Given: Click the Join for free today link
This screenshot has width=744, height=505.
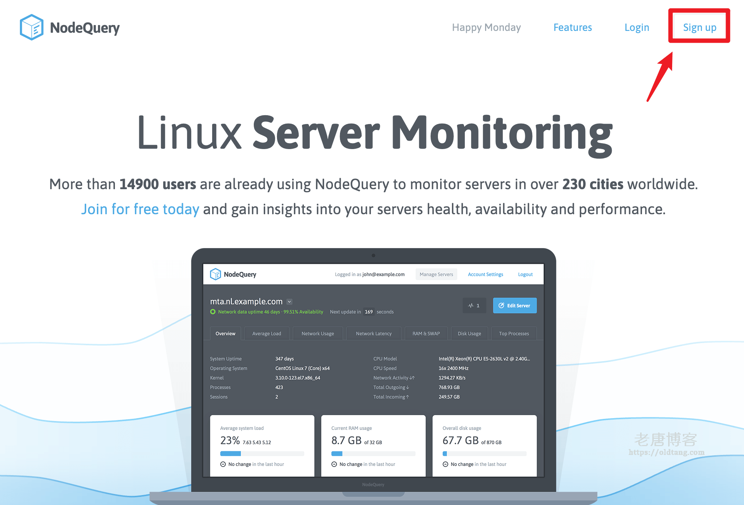Looking at the screenshot, I should [x=141, y=209].
